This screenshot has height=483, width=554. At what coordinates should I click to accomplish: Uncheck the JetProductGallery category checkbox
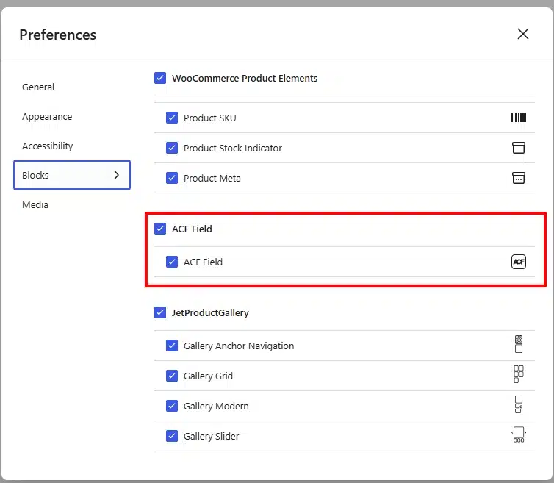pos(160,312)
